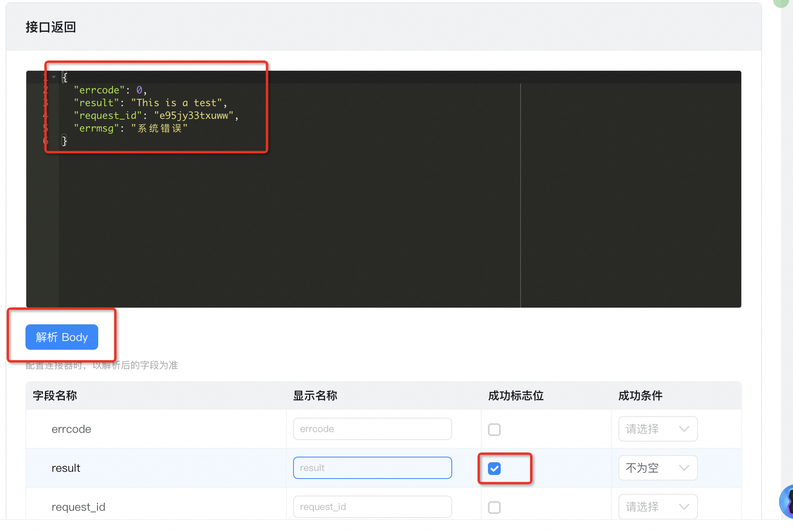
Task: Click the 成功条件 column header
Action: pyautogui.click(x=640, y=395)
